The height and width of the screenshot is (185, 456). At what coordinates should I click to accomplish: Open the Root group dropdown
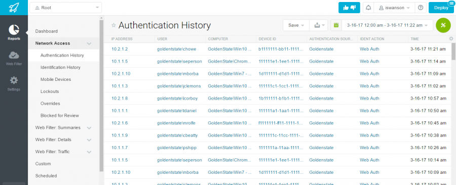click(66, 8)
